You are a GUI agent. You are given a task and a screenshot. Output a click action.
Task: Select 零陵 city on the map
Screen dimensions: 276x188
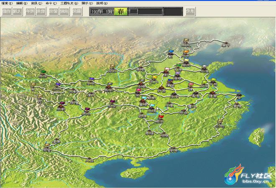150,132
